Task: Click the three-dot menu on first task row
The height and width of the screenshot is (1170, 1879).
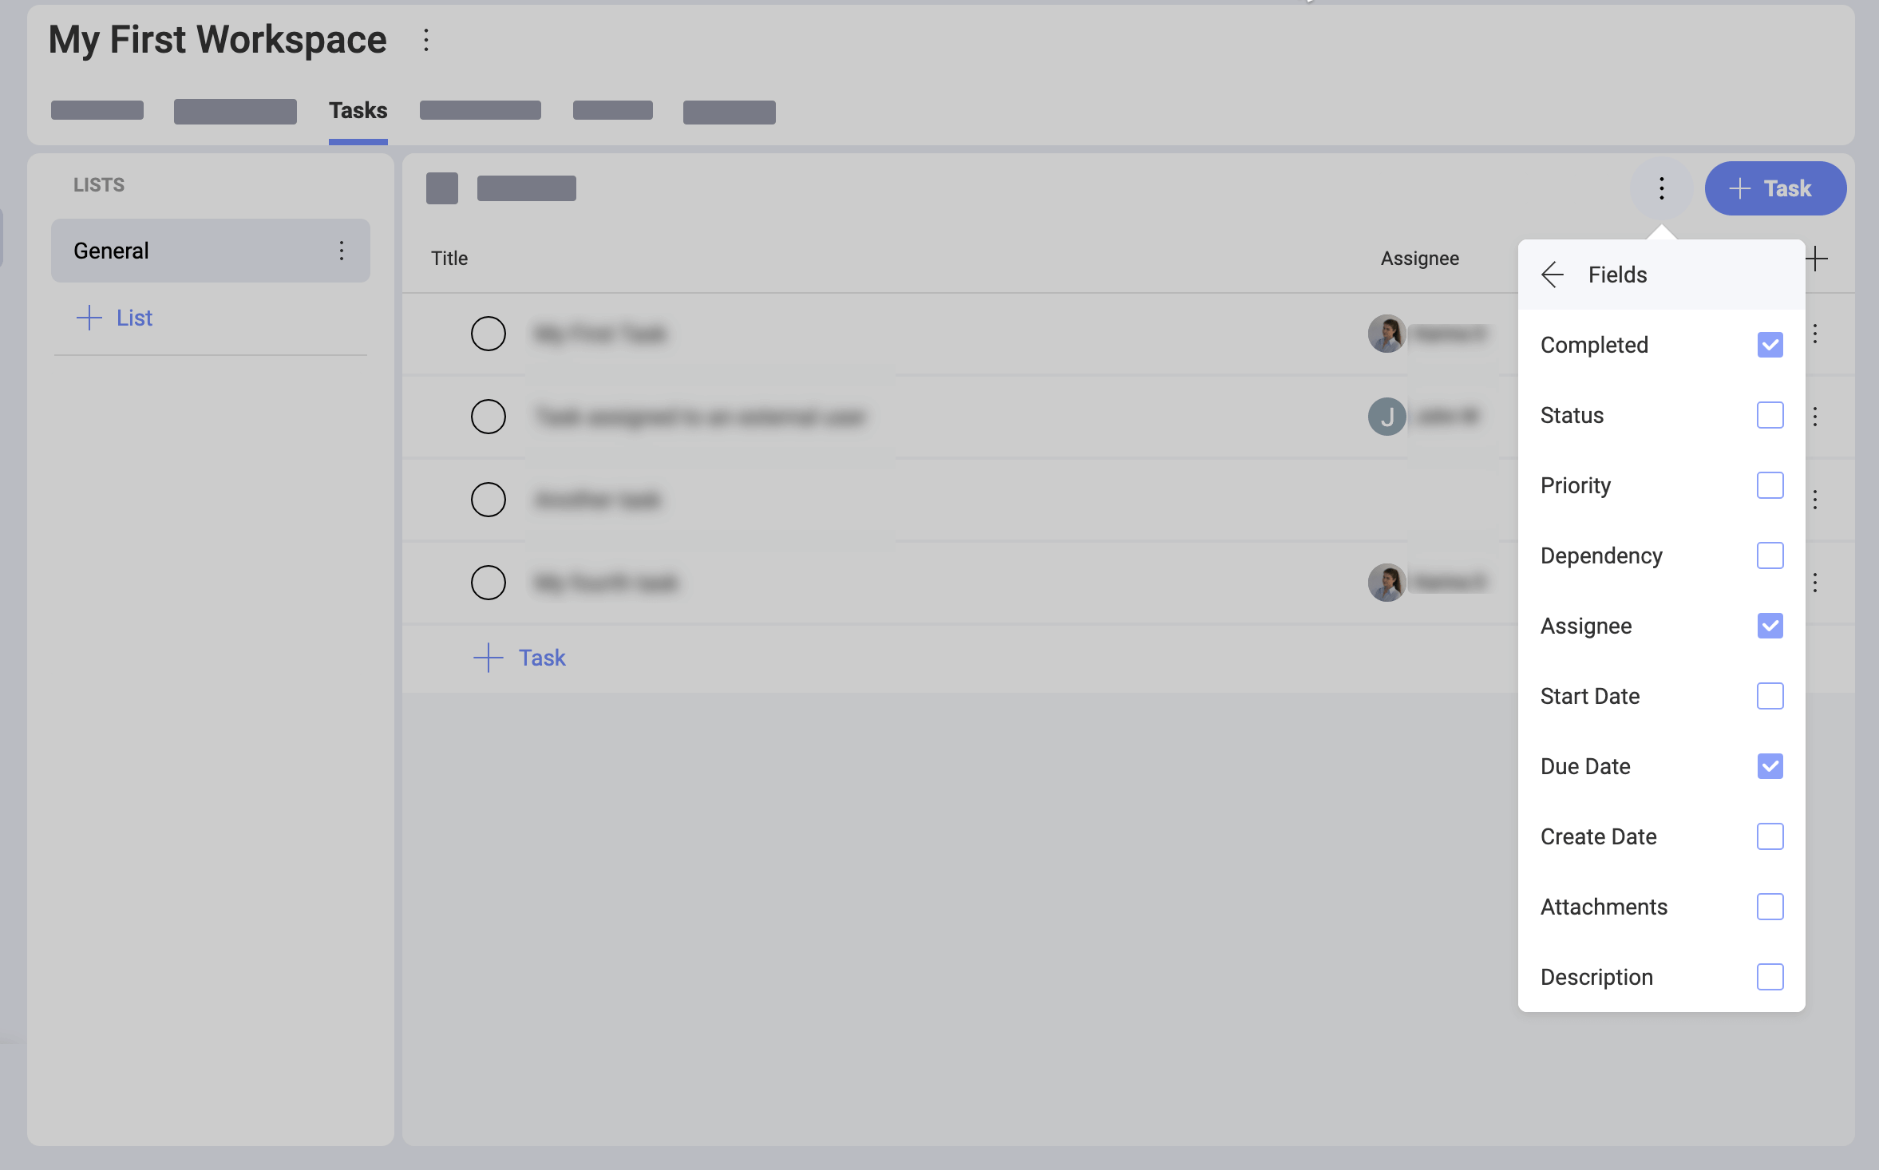Action: (x=1816, y=333)
